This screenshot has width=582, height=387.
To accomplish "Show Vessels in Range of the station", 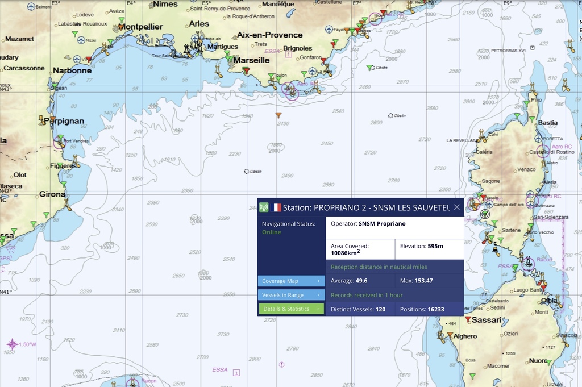I will click(291, 295).
